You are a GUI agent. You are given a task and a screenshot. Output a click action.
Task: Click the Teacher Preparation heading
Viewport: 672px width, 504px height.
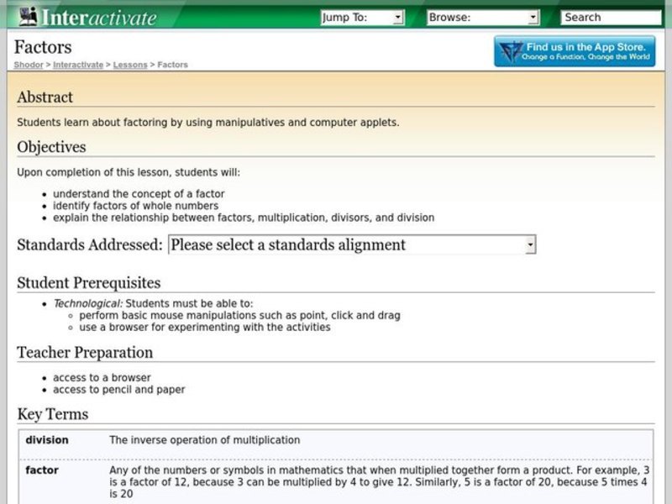click(x=85, y=353)
